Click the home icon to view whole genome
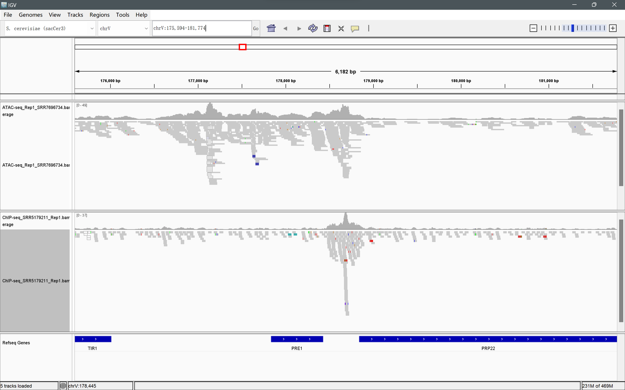 coord(270,28)
